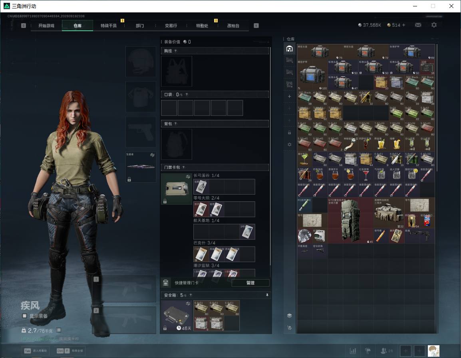This screenshot has width=461, height=358.
Task: Select the GTI green tactical backpack
Action: coord(350,220)
